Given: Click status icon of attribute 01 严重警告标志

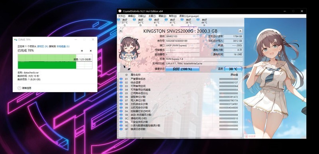Looking at the screenshot, I should point(121,79).
